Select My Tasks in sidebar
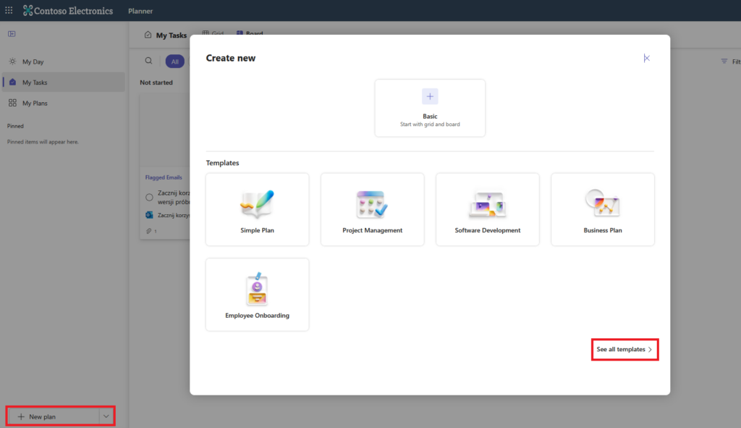 tap(34, 83)
